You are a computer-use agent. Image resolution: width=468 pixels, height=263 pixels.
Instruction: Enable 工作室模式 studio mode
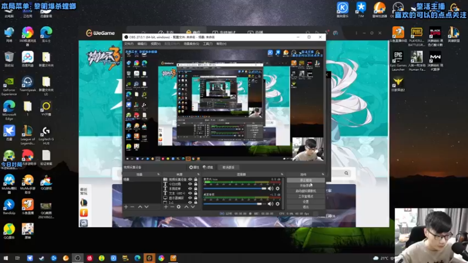pyautogui.click(x=305, y=196)
